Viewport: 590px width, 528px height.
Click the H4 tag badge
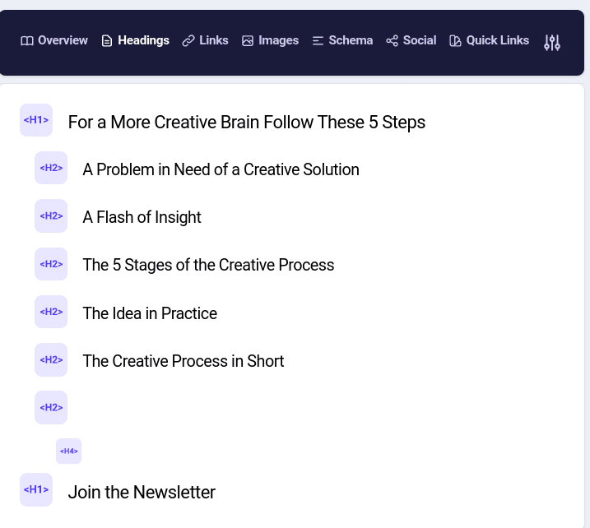68,451
